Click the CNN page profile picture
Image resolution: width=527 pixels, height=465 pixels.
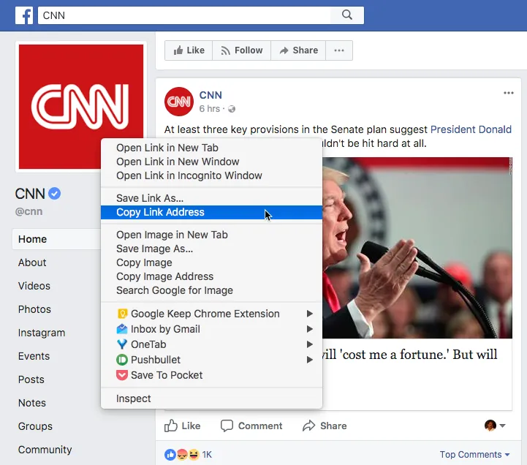[80, 105]
